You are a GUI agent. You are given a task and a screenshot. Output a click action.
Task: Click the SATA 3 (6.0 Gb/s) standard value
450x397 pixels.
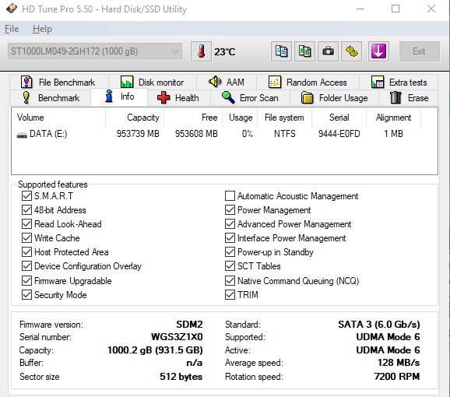[x=379, y=325]
